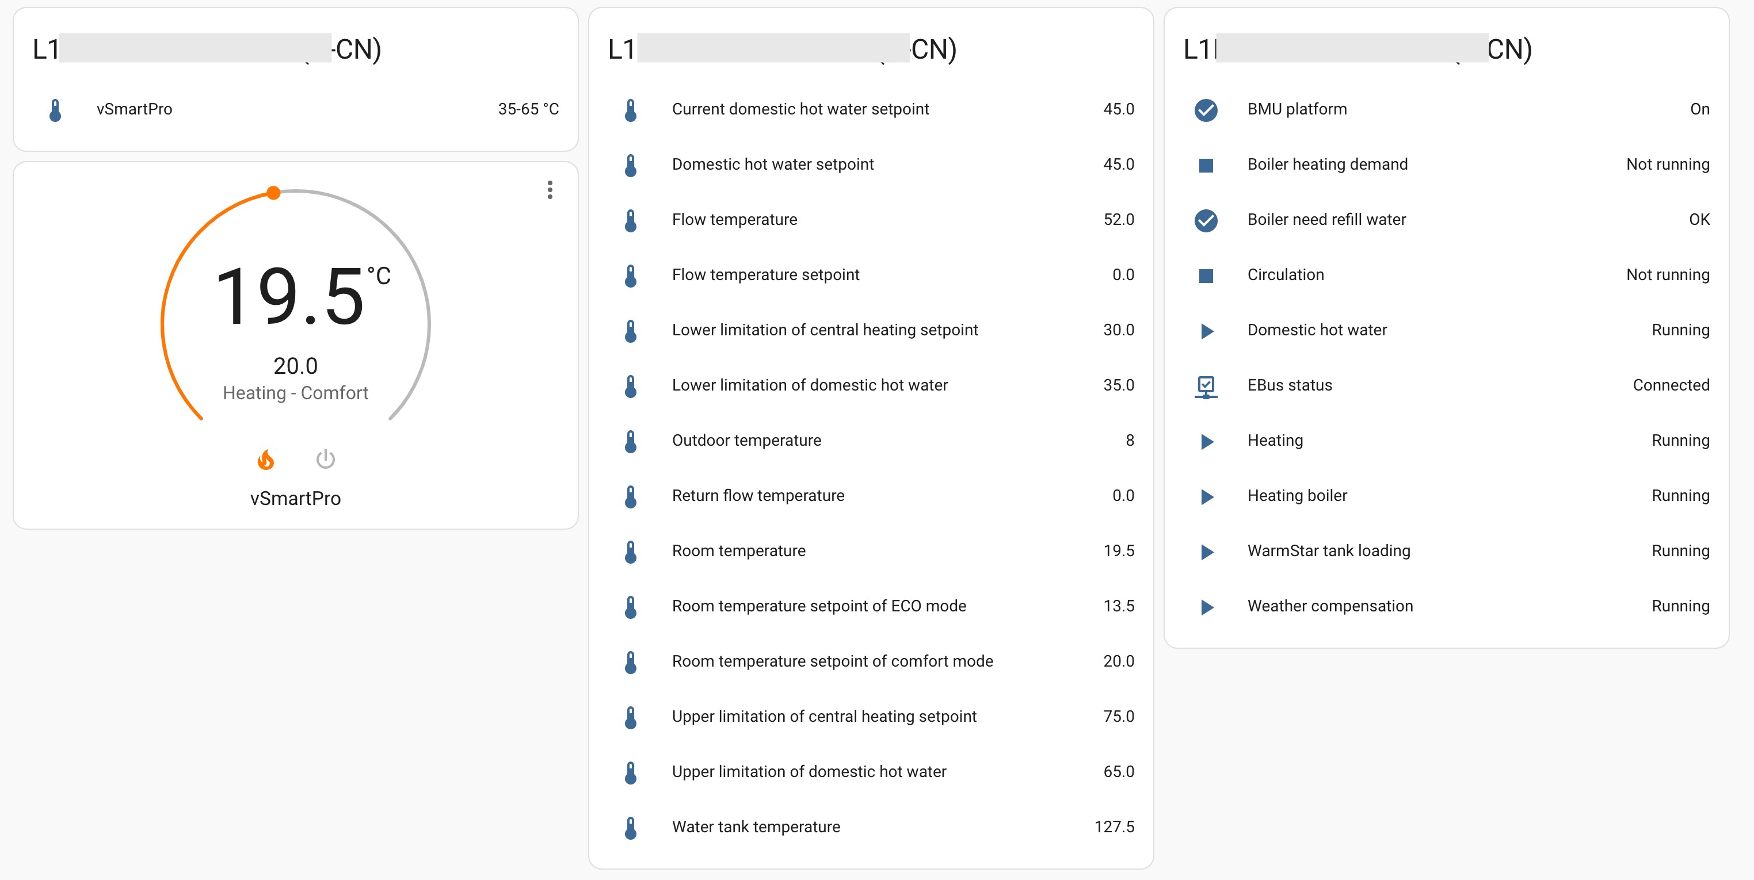Viewport: 1754px width, 880px height.
Task: Click the BMU platform checkmark icon
Action: pyautogui.click(x=1205, y=110)
